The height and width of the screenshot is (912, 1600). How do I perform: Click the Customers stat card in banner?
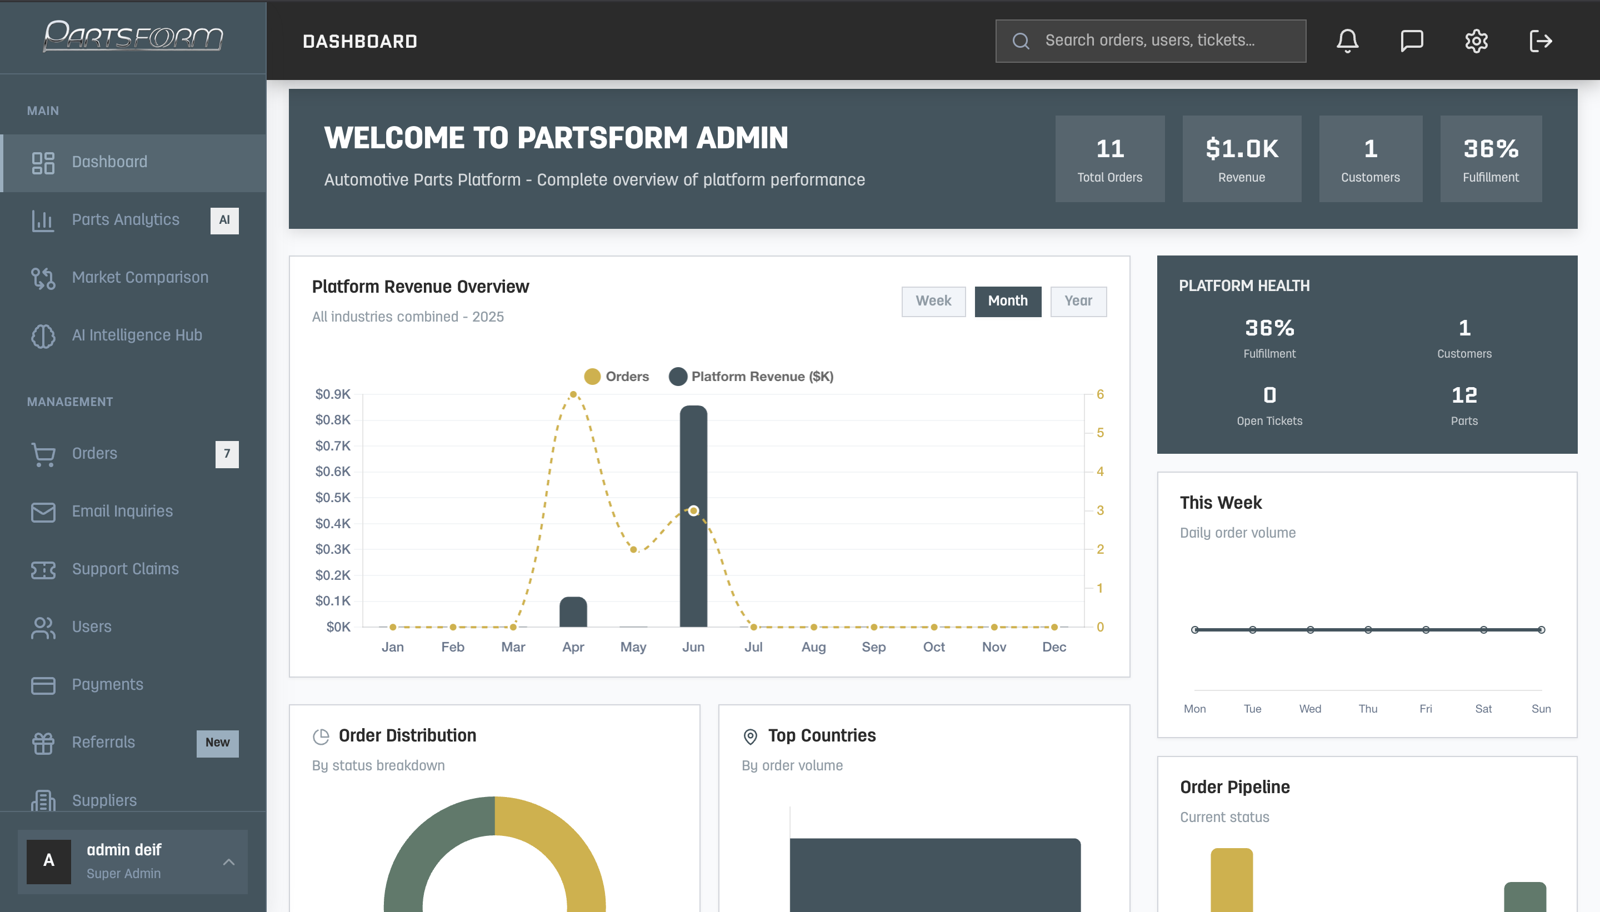tap(1371, 158)
